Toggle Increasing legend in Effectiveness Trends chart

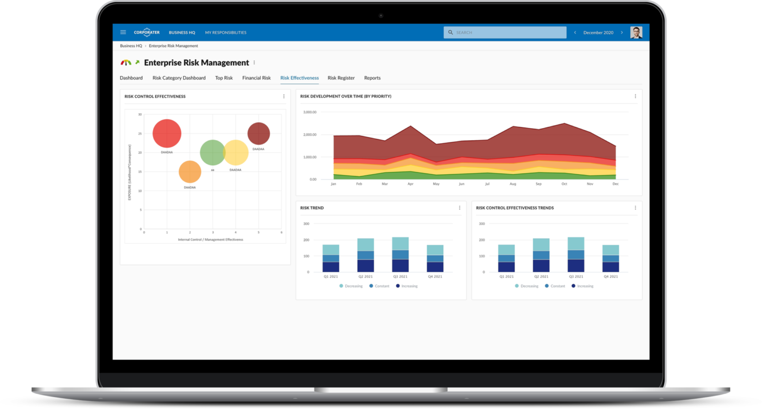pyautogui.click(x=582, y=286)
